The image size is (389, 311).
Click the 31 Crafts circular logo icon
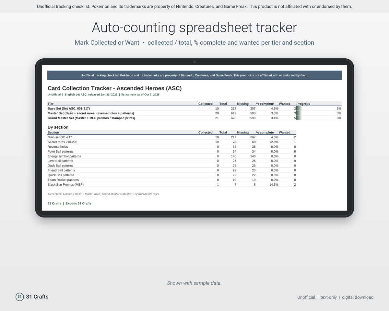(x=20, y=297)
